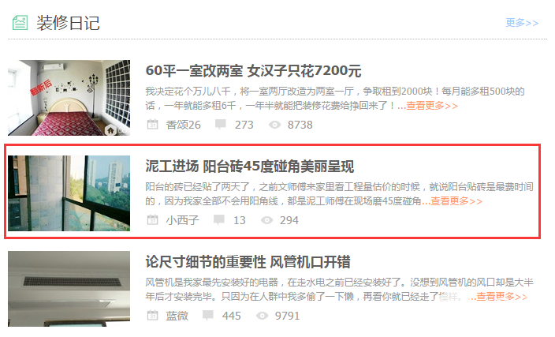
Task: Open the balcony window view thumbnail
Action: coord(69,193)
